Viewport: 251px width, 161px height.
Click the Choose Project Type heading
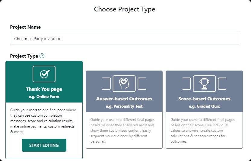[125, 9]
